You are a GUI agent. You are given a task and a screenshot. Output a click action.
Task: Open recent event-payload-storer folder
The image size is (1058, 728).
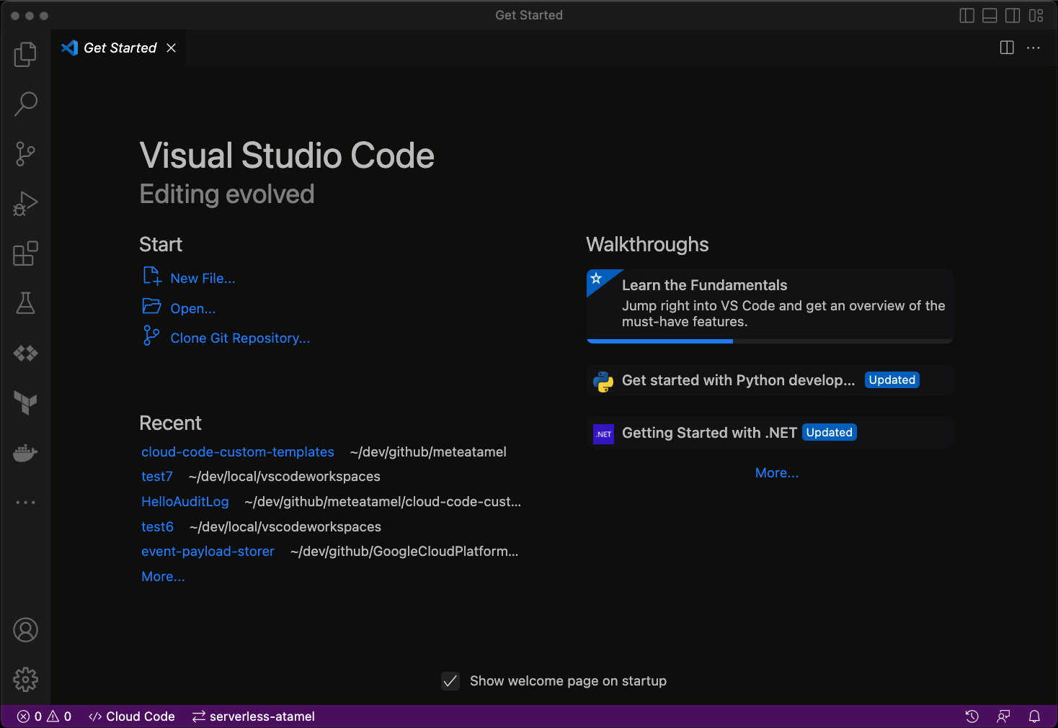pyautogui.click(x=208, y=551)
